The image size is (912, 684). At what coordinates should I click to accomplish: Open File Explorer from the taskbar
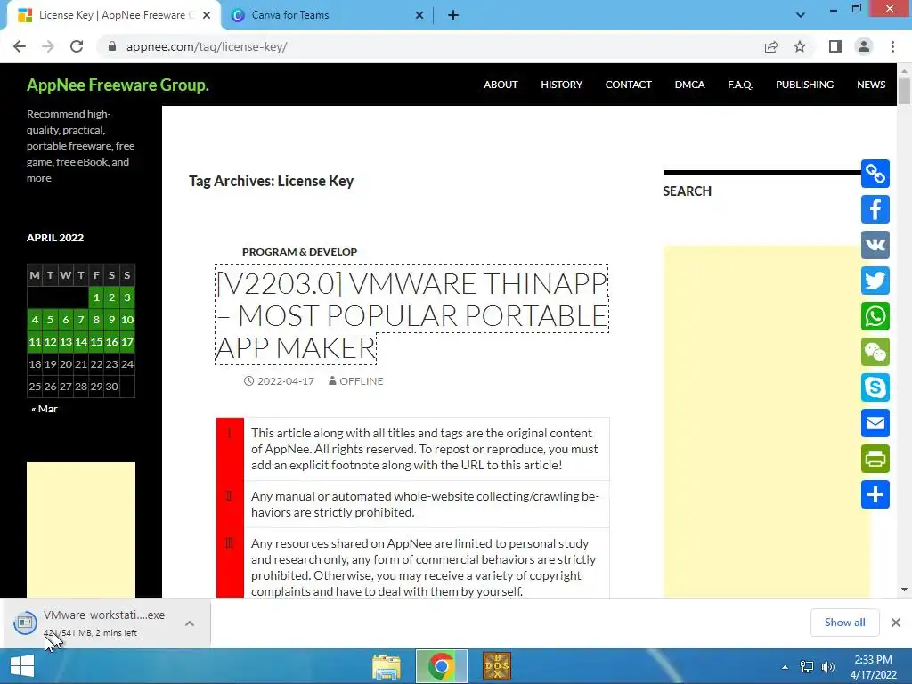point(387,666)
